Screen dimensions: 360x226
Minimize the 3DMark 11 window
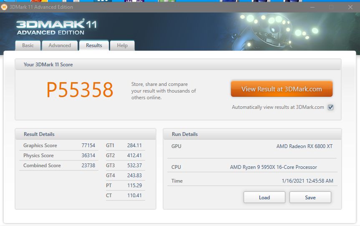point(312,7)
